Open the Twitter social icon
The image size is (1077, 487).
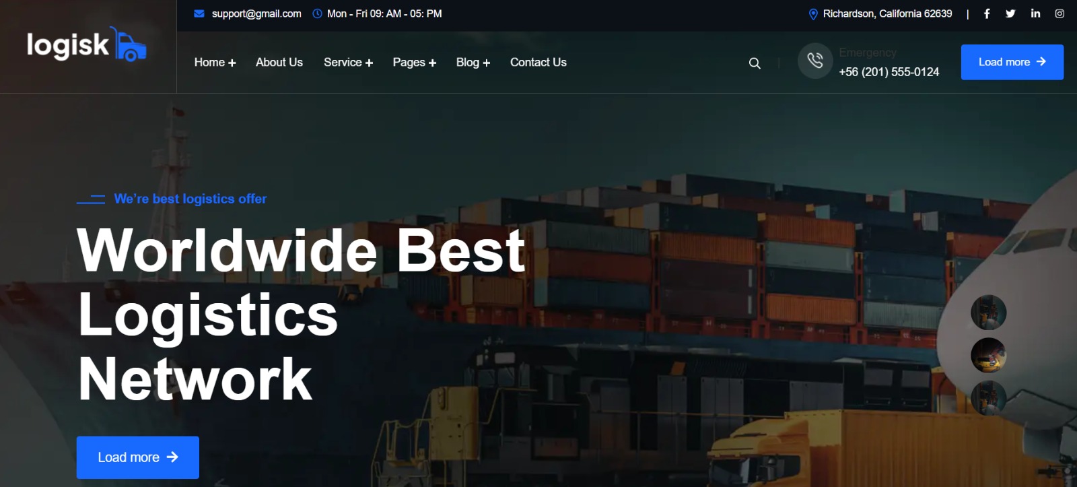click(1010, 13)
